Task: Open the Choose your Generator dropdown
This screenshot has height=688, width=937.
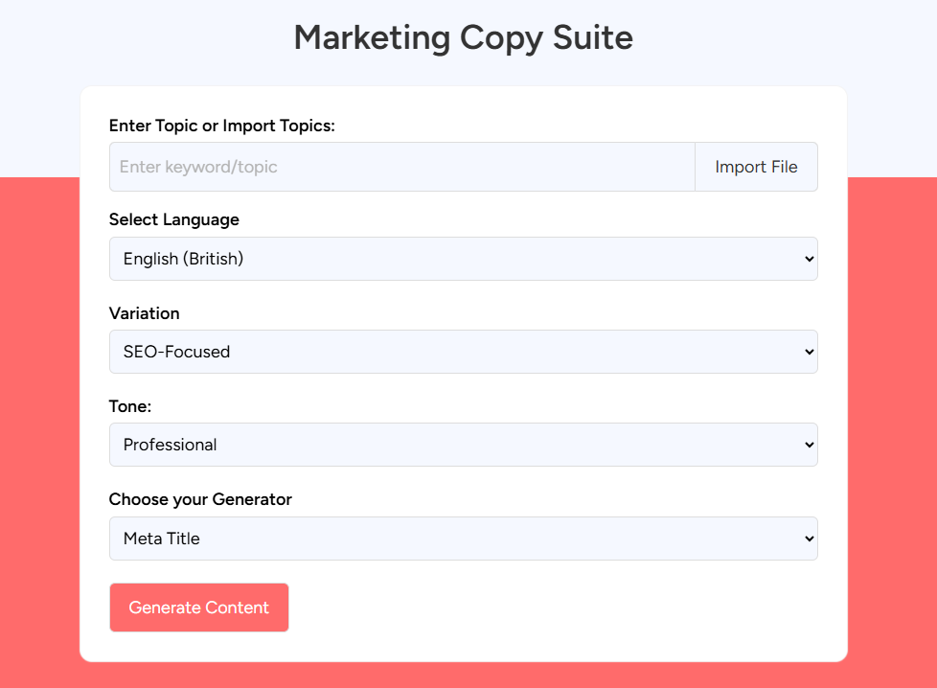Action: [x=463, y=539]
